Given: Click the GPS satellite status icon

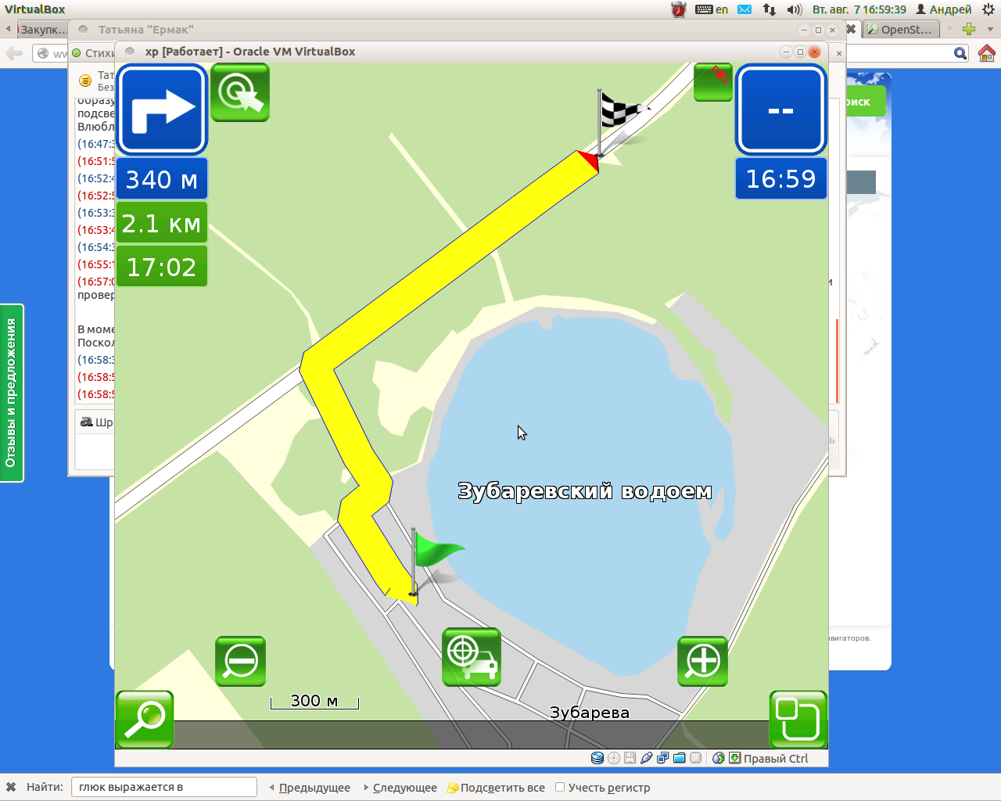Looking at the screenshot, I should (x=712, y=82).
